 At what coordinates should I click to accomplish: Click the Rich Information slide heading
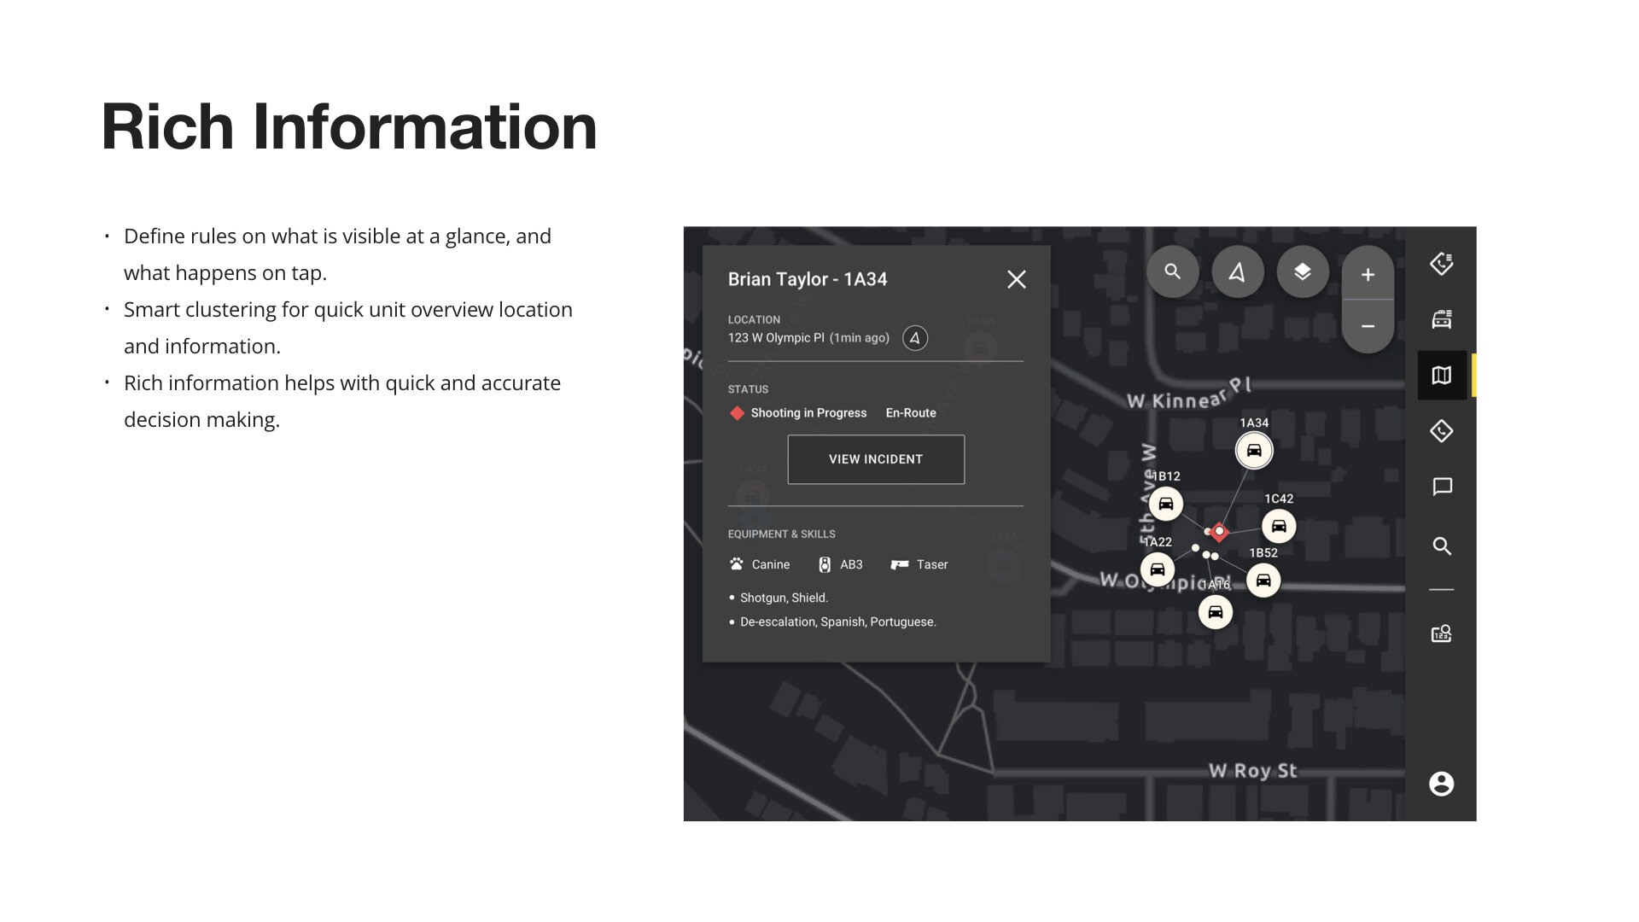pos(349,126)
